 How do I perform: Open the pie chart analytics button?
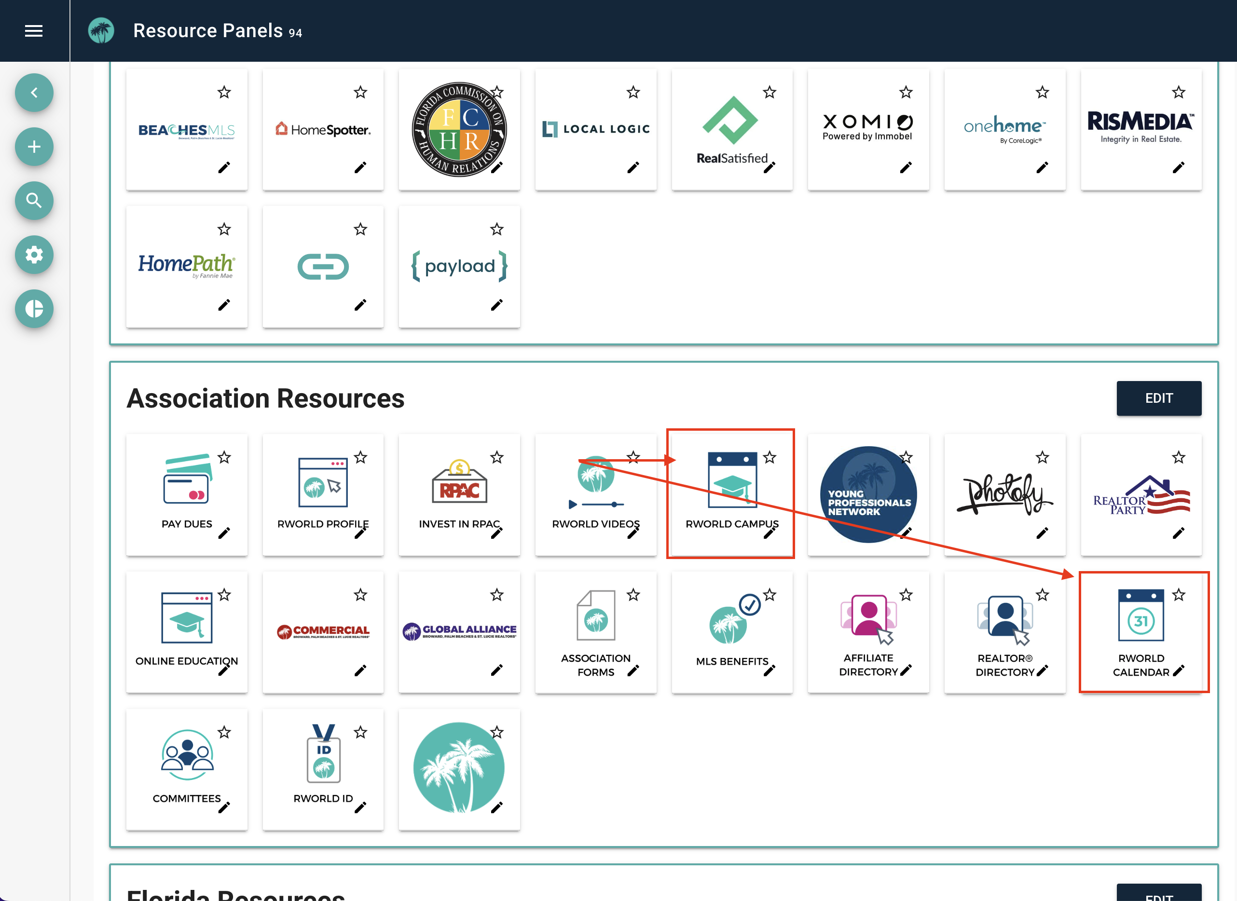point(34,309)
